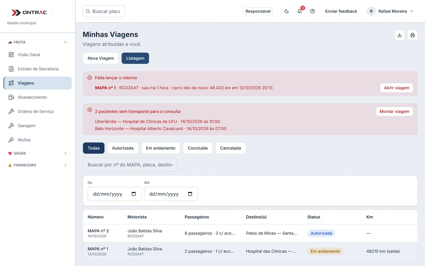Go to Abastecimento section
This screenshot has height=266, width=425.
pyautogui.click(x=38, y=97)
